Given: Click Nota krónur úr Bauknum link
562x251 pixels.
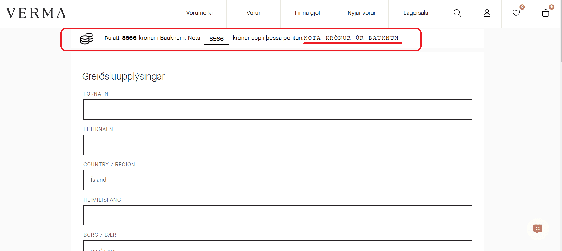Looking at the screenshot, I should click(351, 38).
